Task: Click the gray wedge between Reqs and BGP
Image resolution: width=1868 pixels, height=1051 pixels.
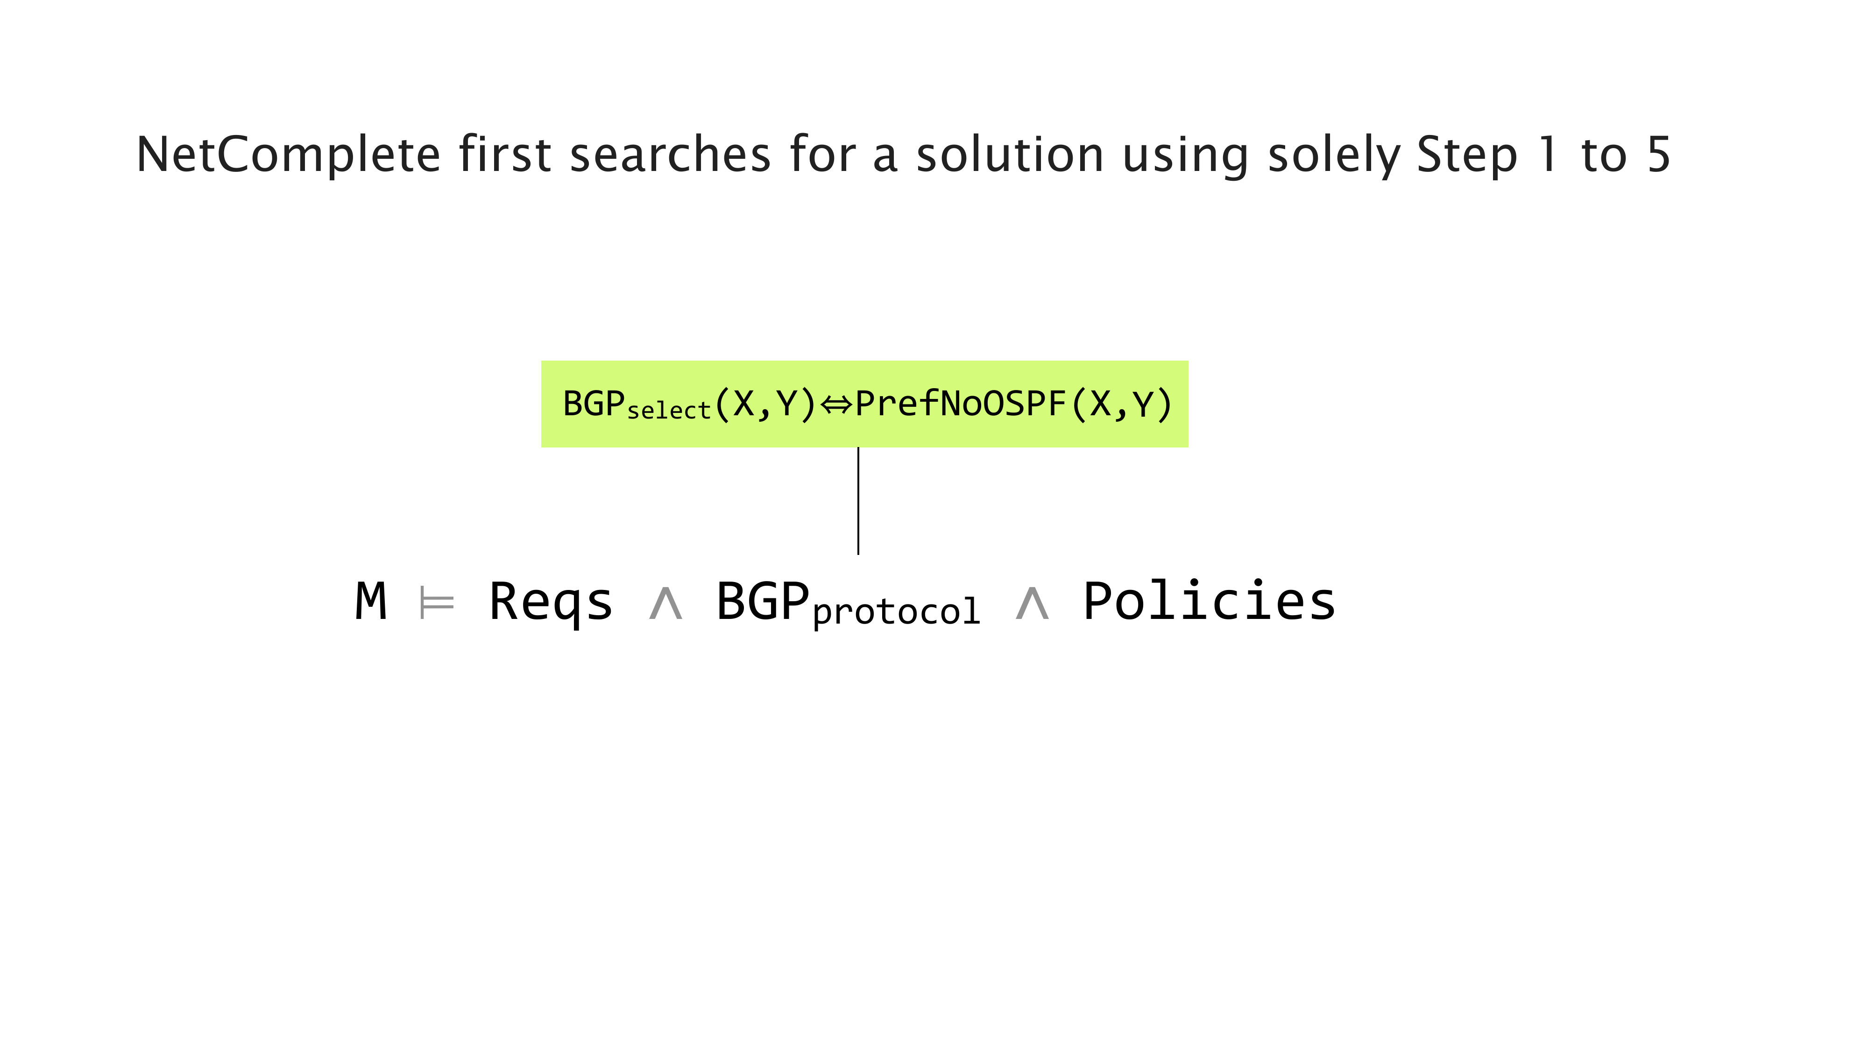Action: click(665, 604)
